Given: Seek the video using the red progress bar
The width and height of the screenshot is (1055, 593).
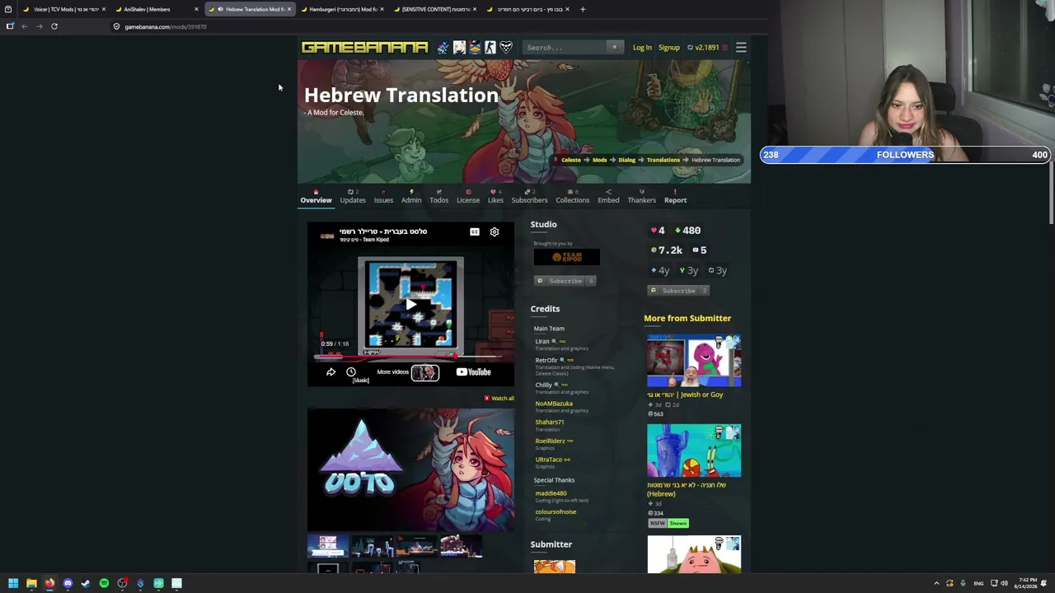Looking at the screenshot, I should pyautogui.click(x=410, y=357).
